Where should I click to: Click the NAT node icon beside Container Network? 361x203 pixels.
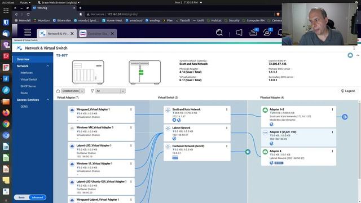click(x=248, y=152)
